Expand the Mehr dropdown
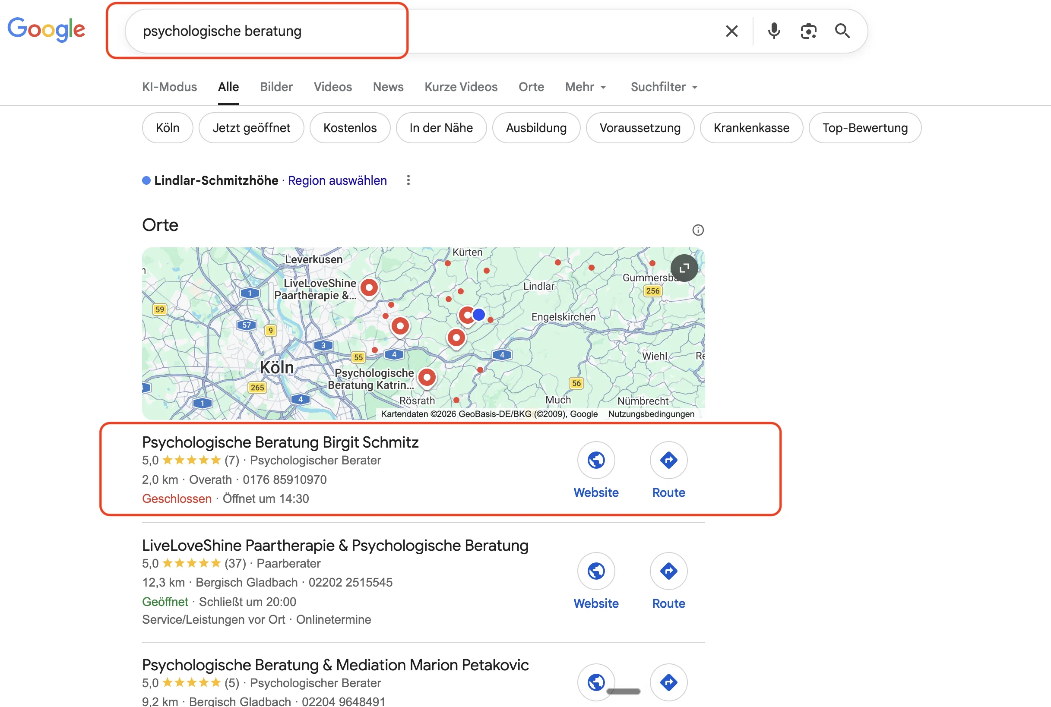The image size is (1051, 707). click(x=585, y=87)
